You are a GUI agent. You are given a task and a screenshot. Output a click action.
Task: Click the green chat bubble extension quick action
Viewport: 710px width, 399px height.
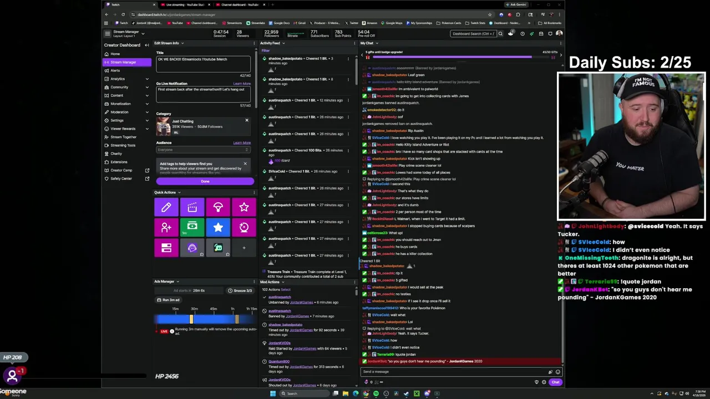click(218, 248)
